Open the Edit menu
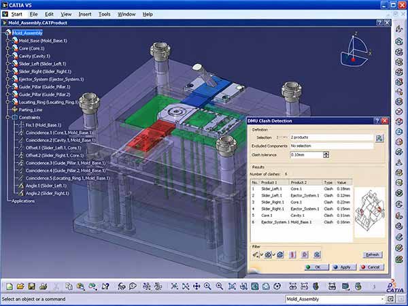The width and height of the screenshot is (408, 306). [49, 14]
